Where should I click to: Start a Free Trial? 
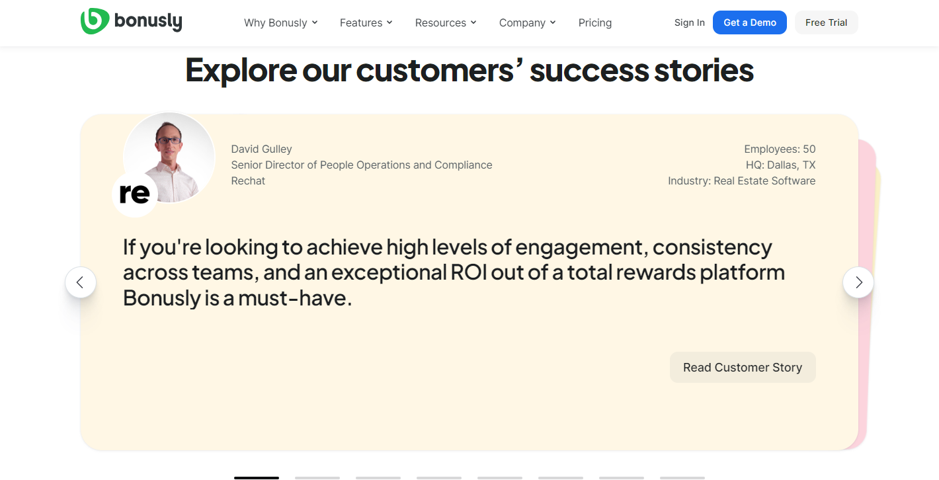827,22
